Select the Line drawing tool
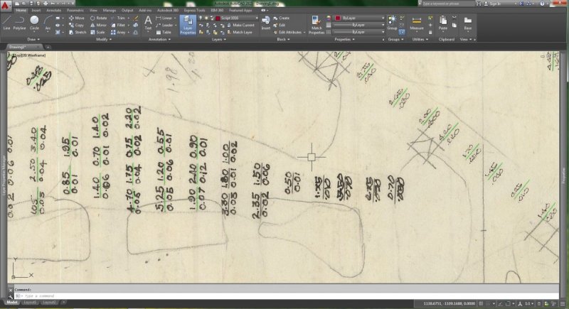The width and height of the screenshot is (569, 309). coord(6,23)
